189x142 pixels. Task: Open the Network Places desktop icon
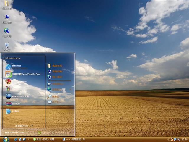click(6, 31)
